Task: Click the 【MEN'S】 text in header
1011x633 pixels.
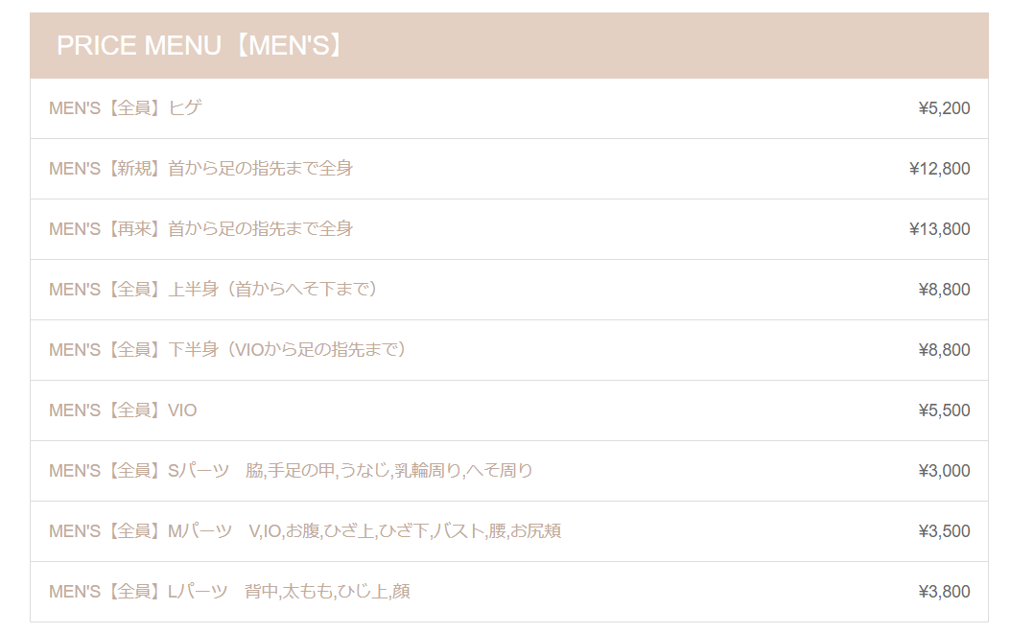Action: 288,46
